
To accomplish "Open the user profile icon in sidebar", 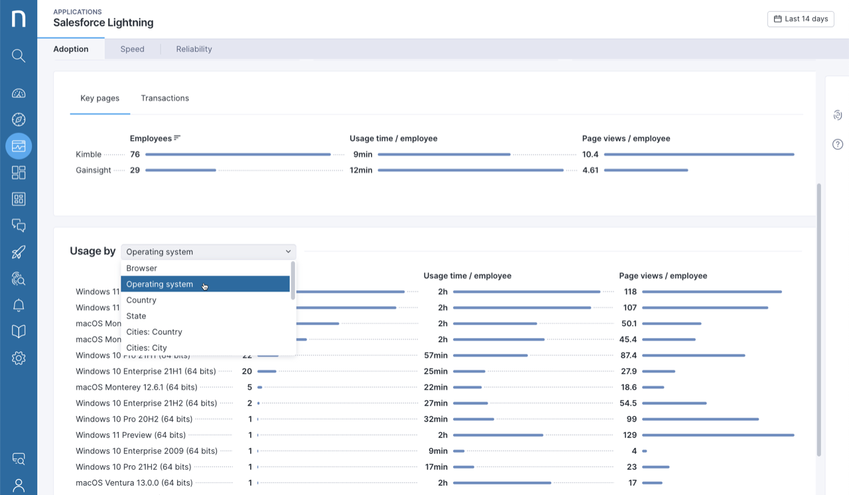I will click(19, 486).
